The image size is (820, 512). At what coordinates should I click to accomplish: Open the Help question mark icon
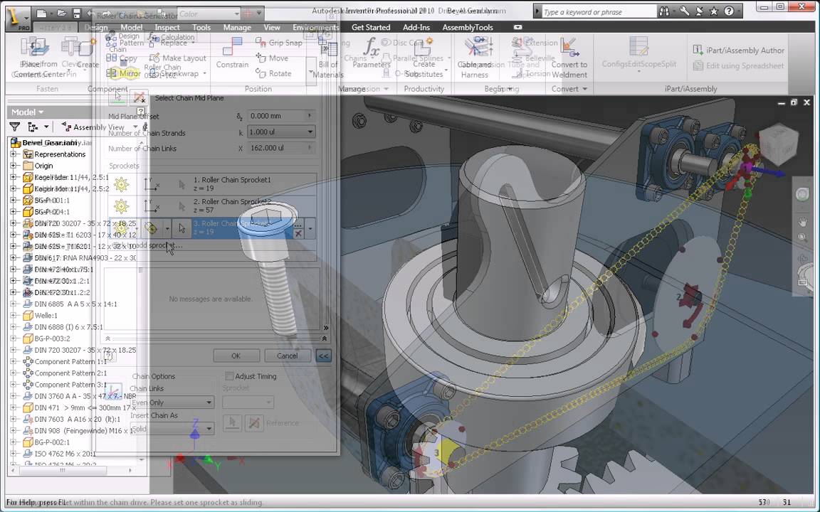pos(728,11)
